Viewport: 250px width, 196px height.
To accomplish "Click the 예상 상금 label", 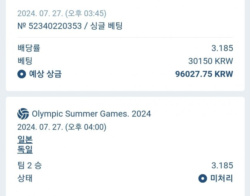I will pos(45,74).
